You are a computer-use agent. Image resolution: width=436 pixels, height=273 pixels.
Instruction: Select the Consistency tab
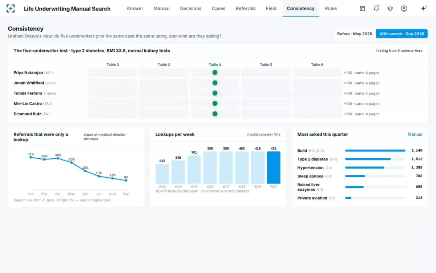[300, 8]
